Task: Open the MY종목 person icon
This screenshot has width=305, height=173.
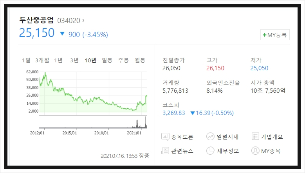Action: 255,150
